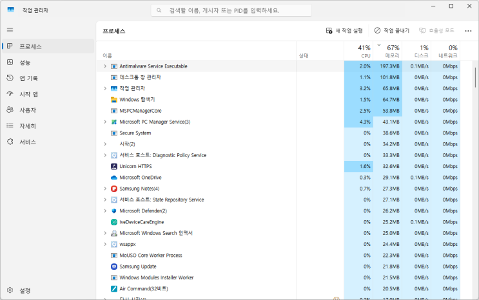479x300 pixels.
Task: Click the Microsoft OneDrive cloud icon
Action: pyautogui.click(x=114, y=177)
